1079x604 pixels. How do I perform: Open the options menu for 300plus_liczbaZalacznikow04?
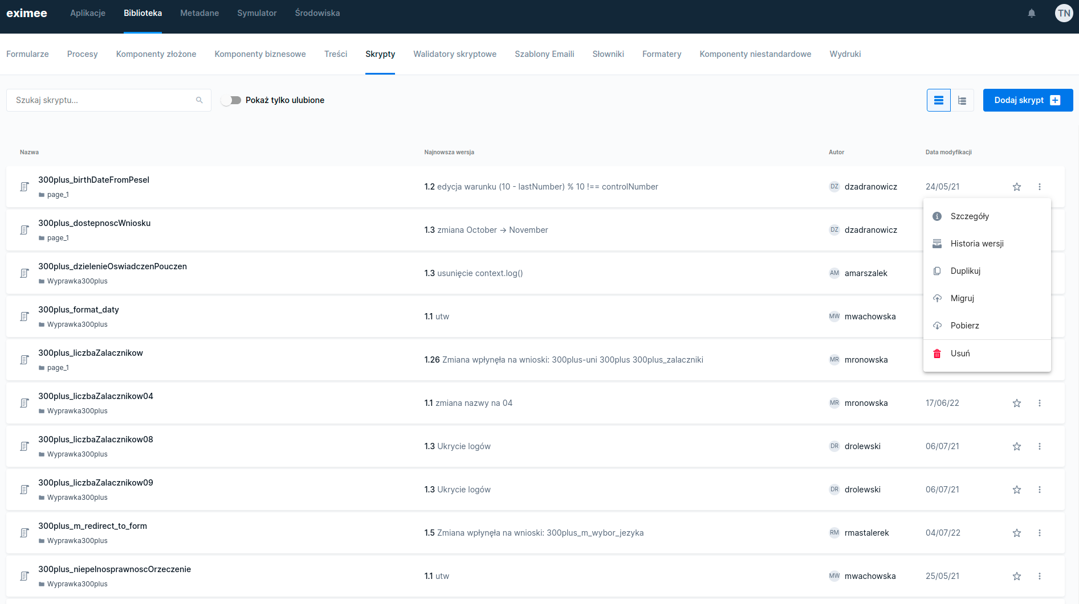[1039, 403]
